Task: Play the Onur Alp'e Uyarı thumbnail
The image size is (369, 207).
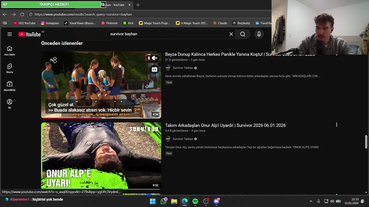Action: 101,156
